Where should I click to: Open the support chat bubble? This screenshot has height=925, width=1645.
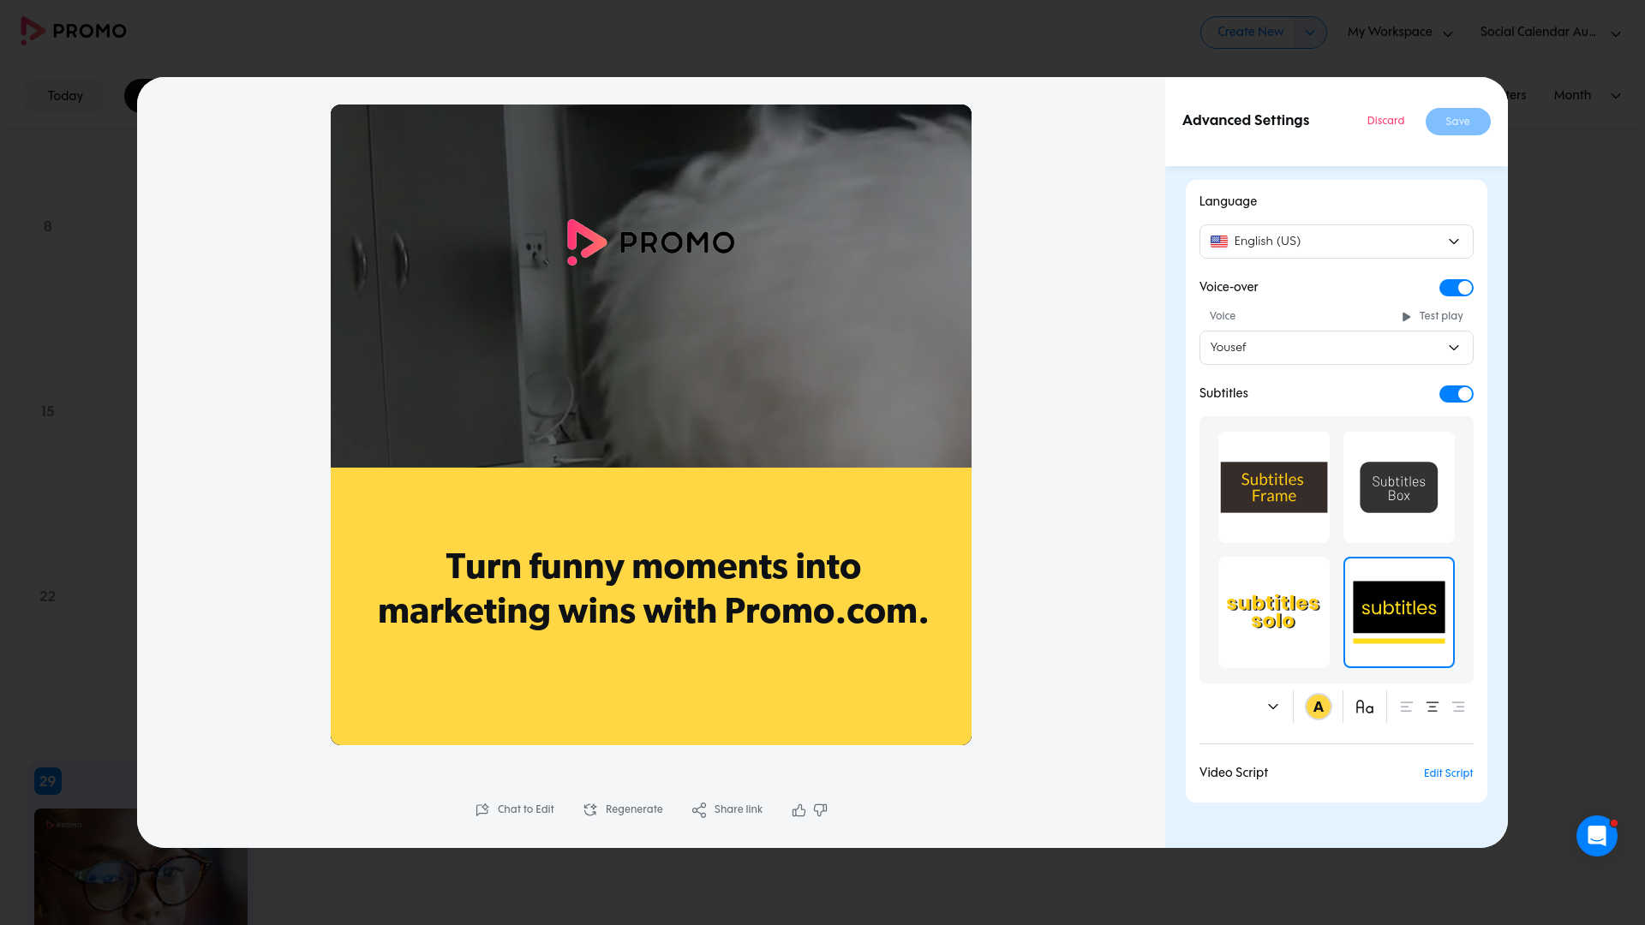pyautogui.click(x=1596, y=835)
